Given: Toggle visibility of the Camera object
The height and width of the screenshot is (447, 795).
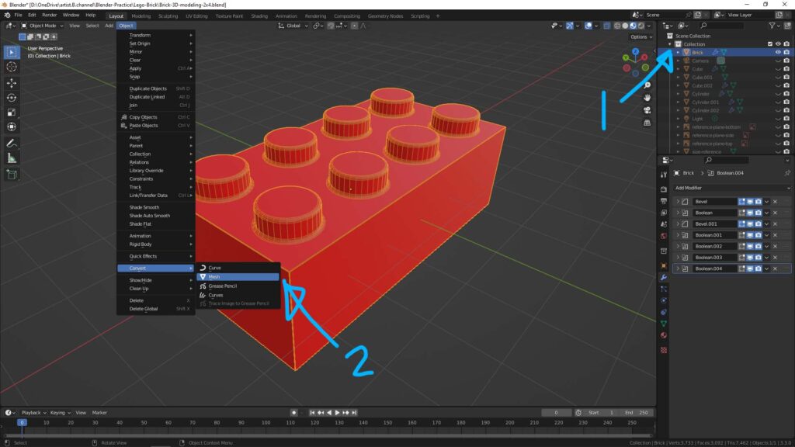Looking at the screenshot, I should point(778,61).
